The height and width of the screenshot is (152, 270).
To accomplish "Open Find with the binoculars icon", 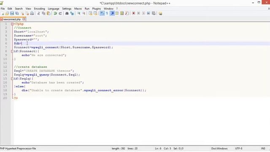I will (67, 14).
